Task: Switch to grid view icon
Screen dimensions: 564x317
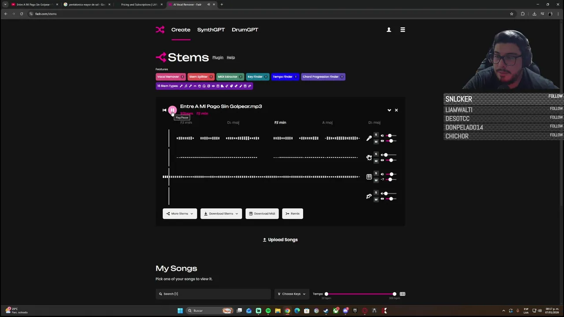Action: pos(402,294)
